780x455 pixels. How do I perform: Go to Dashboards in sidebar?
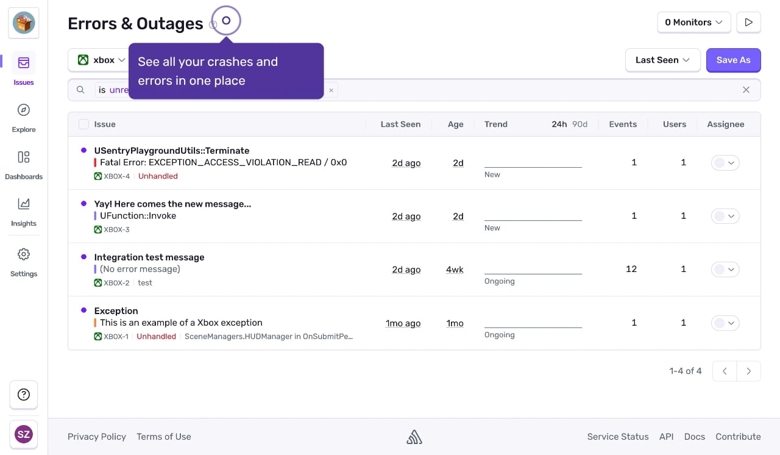click(x=24, y=163)
